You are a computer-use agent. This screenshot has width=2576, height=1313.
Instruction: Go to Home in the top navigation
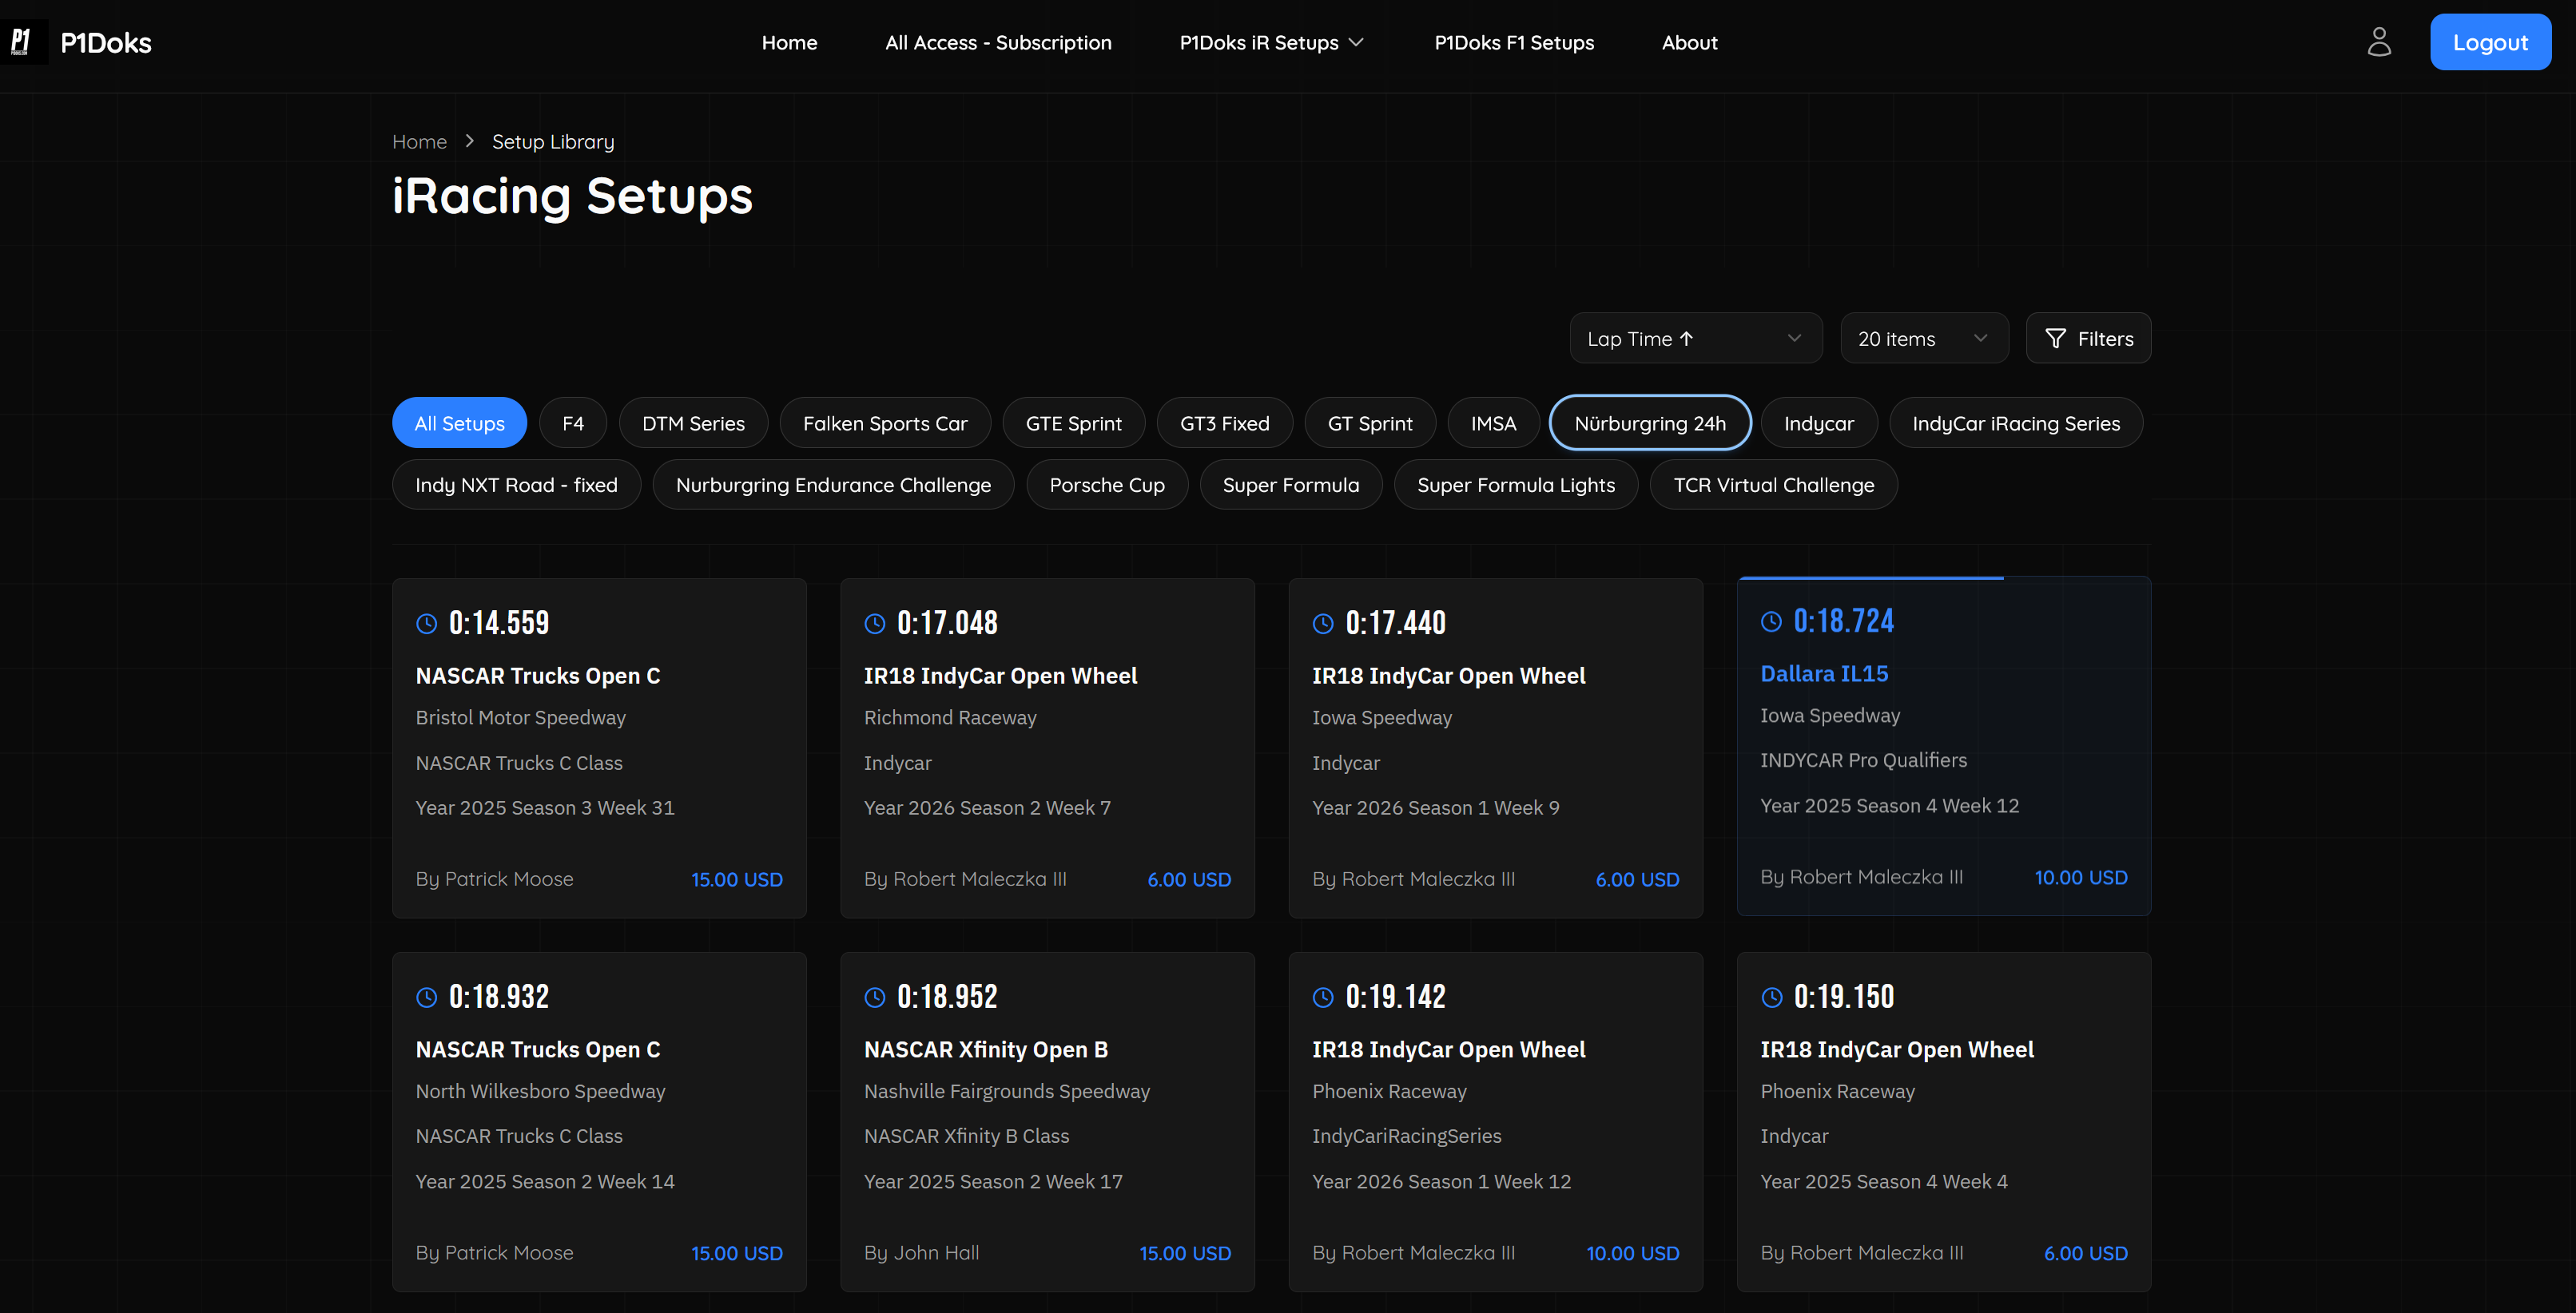tap(789, 42)
